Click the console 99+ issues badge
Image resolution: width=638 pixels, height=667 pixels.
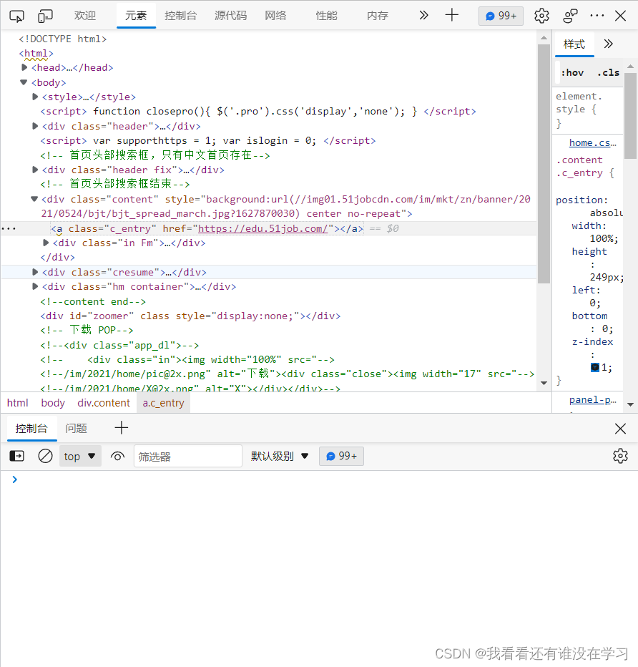341,456
